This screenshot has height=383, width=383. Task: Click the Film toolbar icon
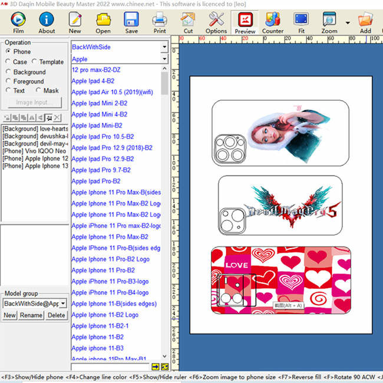coord(18,22)
